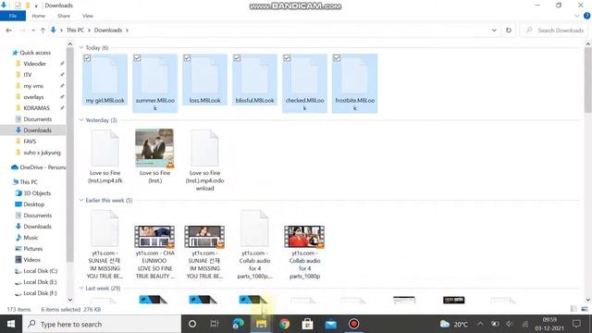Uncheck the blissful.MBLook file checkbox

point(237,57)
